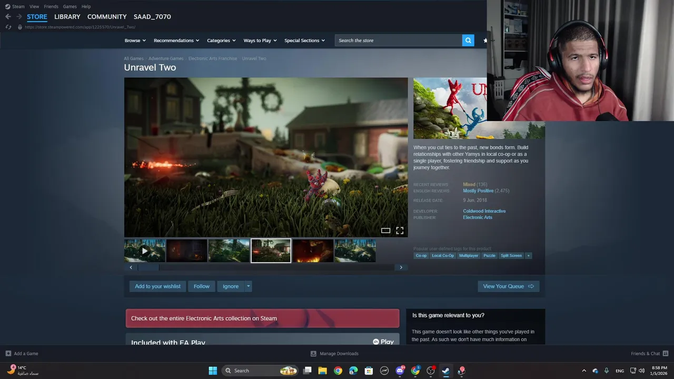Open the Friends menu

click(x=51, y=7)
